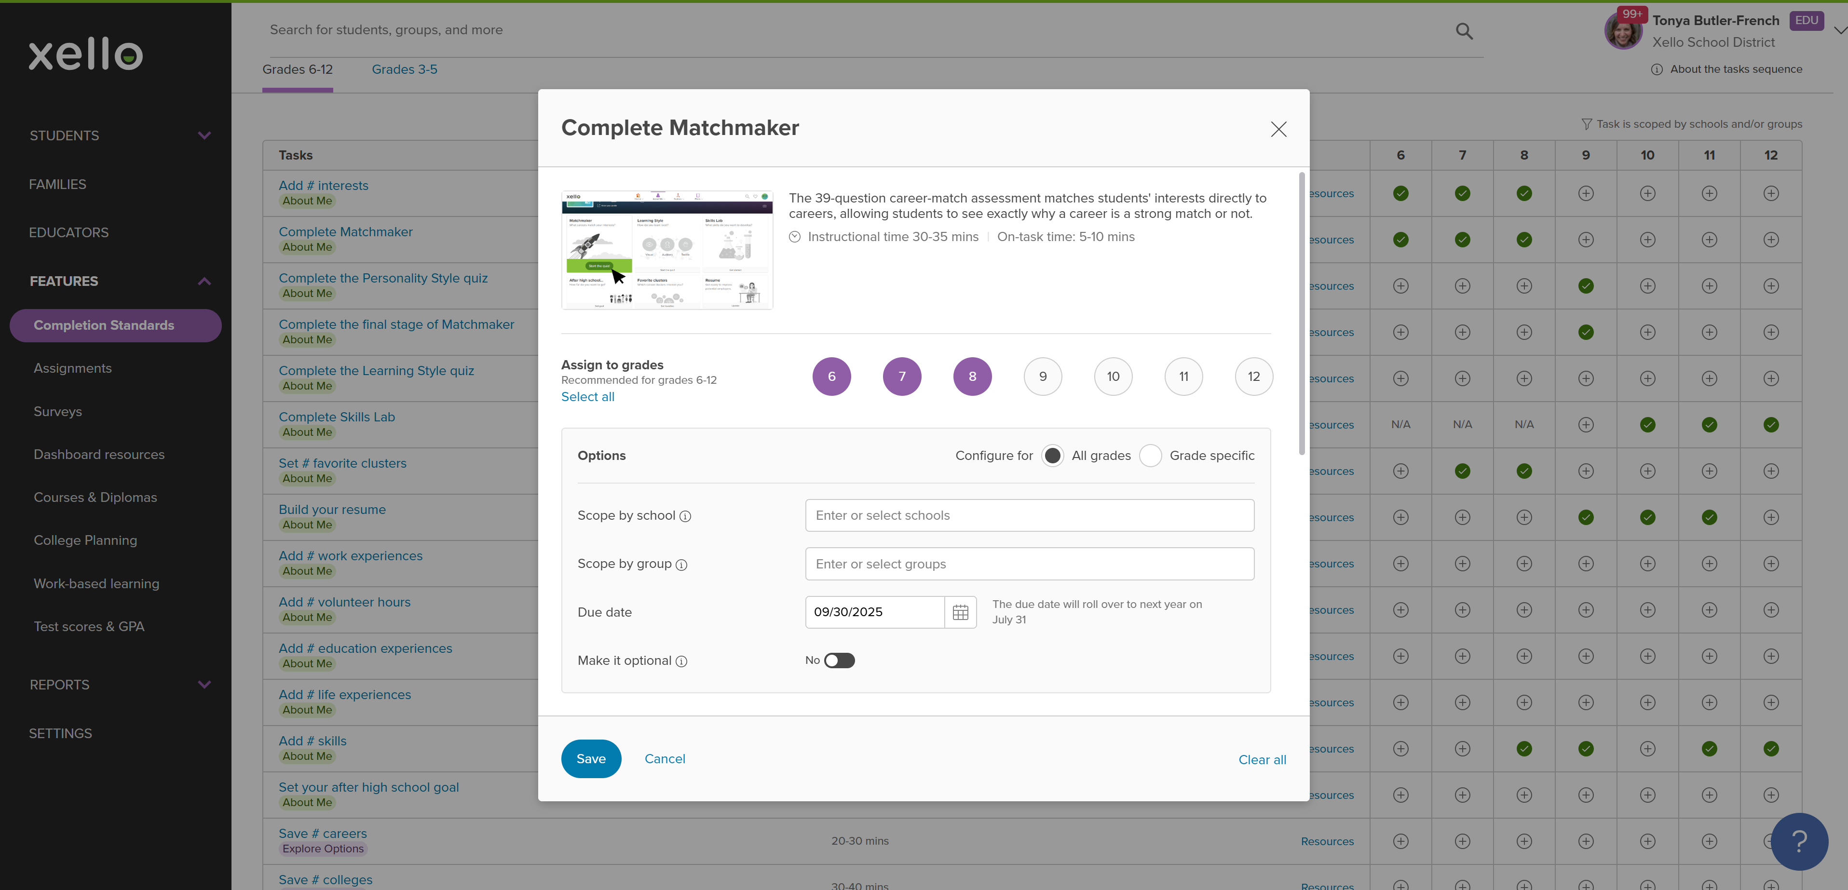
Task: Open the Scope by school dropdown field
Action: (x=1030, y=516)
